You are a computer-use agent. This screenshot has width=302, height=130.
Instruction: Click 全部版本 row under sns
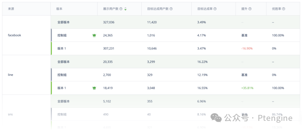point(63,101)
